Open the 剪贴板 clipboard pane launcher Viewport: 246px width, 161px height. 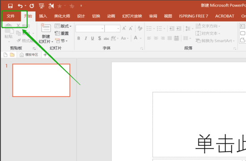[34, 48]
